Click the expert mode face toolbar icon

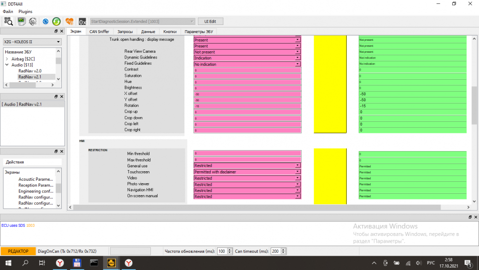(33, 22)
